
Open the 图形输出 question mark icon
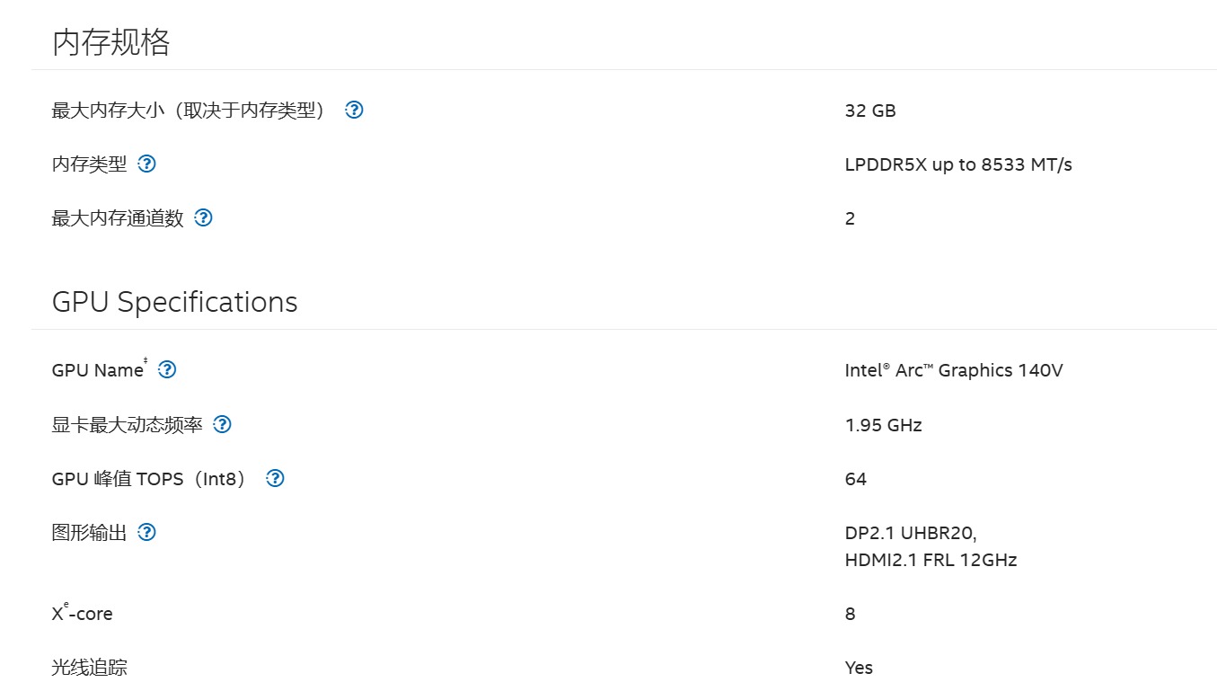[147, 533]
